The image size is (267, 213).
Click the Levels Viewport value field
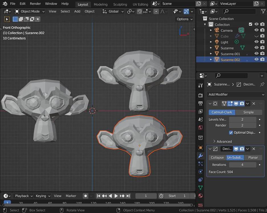[242, 120]
